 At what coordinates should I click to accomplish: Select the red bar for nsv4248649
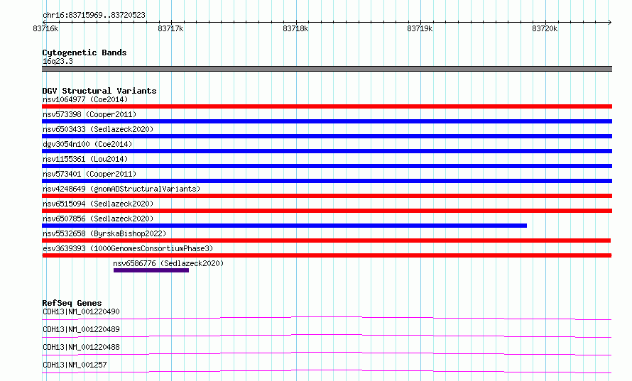[327, 196]
